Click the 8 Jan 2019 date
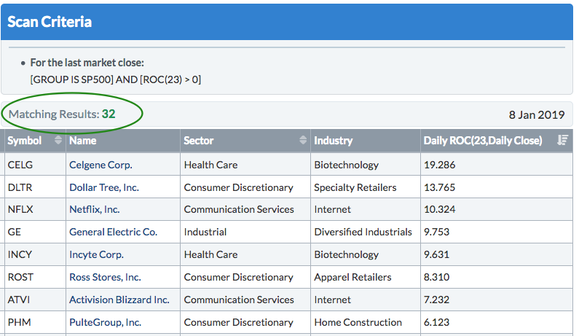 [x=537, y=114]
